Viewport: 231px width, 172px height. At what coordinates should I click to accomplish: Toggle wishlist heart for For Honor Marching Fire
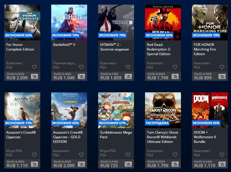pos(222,67)
